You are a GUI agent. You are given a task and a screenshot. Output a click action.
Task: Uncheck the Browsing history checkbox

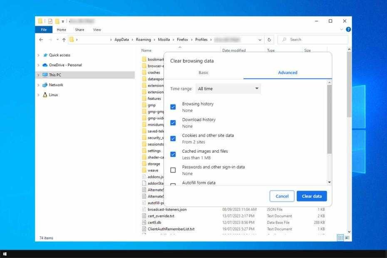(173, 107)
